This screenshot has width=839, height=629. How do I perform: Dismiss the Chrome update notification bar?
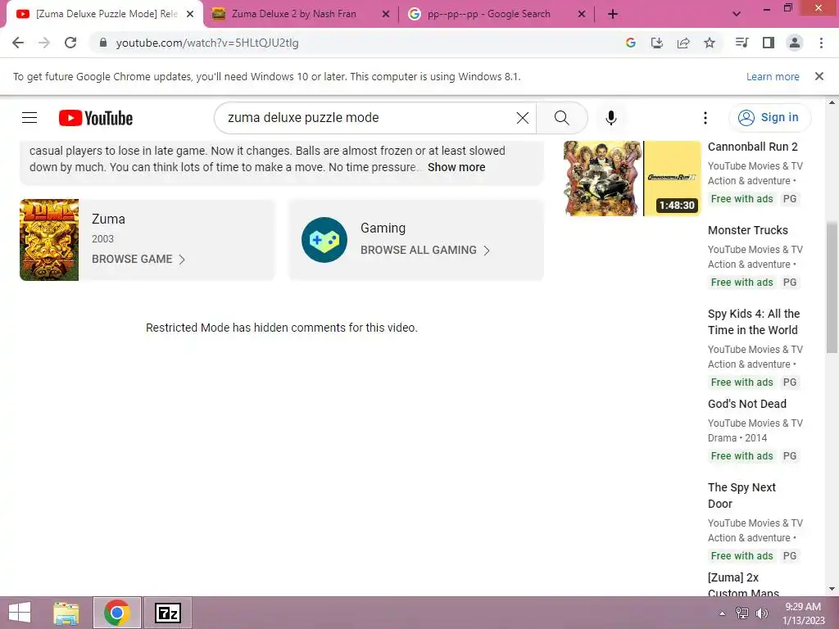point(819,76)
